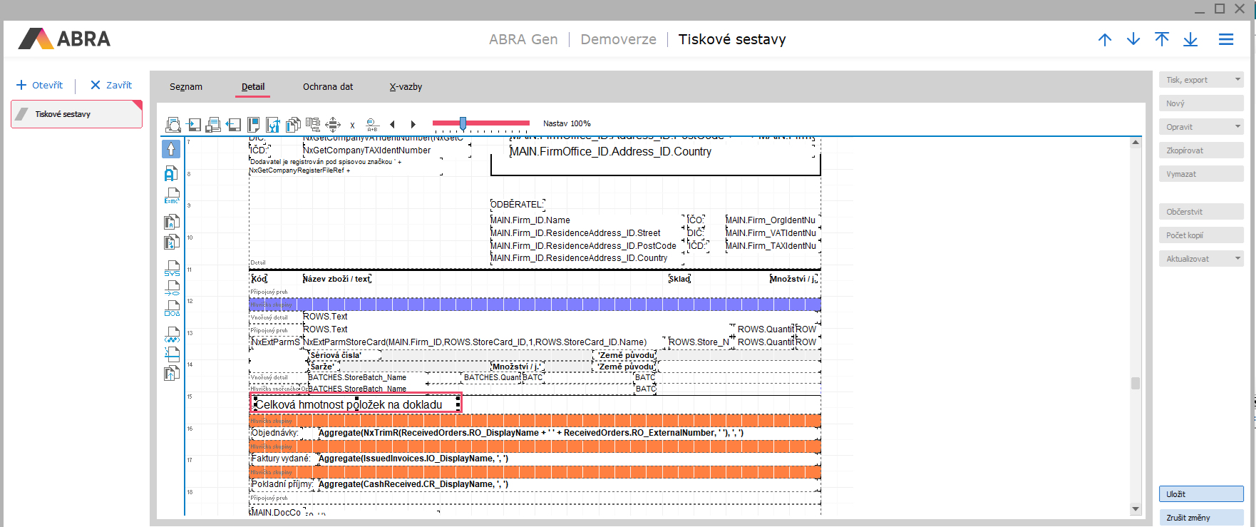Select the 'Pokladní příjmy:' label
1256x527 pixels.
(x=282, y=484)
